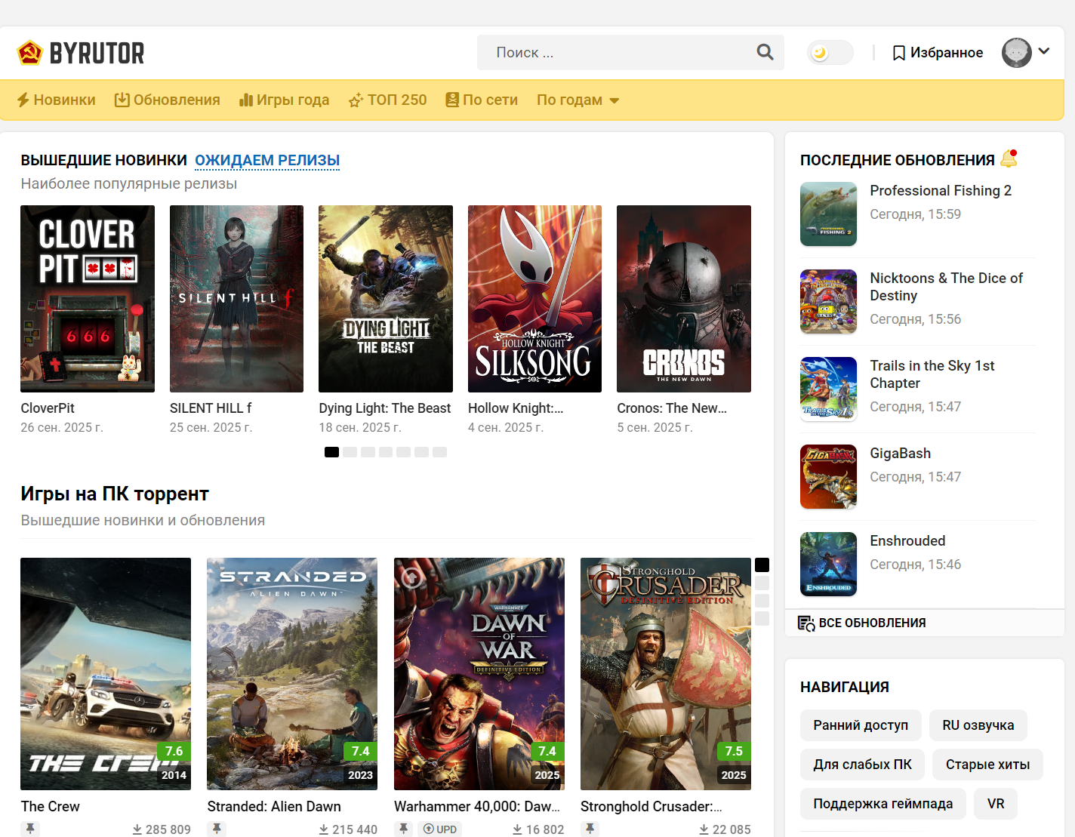
Task: Pin The Crew game with pin icon
Action: (30, 829)
